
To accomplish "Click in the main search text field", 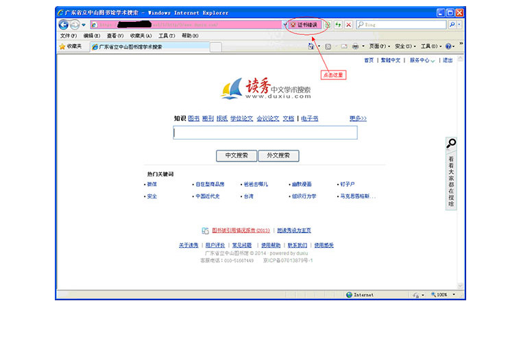I will coord(265,133).
